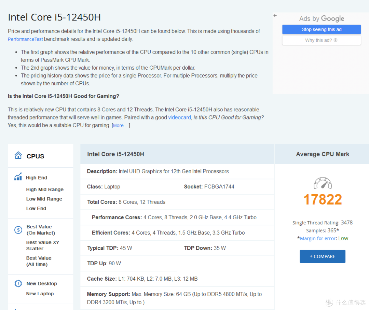The image size is (369, 310).
Task: Click the CPUS sidebar heading
Action: [35, 156]
